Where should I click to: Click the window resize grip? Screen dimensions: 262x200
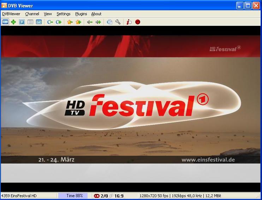click(259, 197)
